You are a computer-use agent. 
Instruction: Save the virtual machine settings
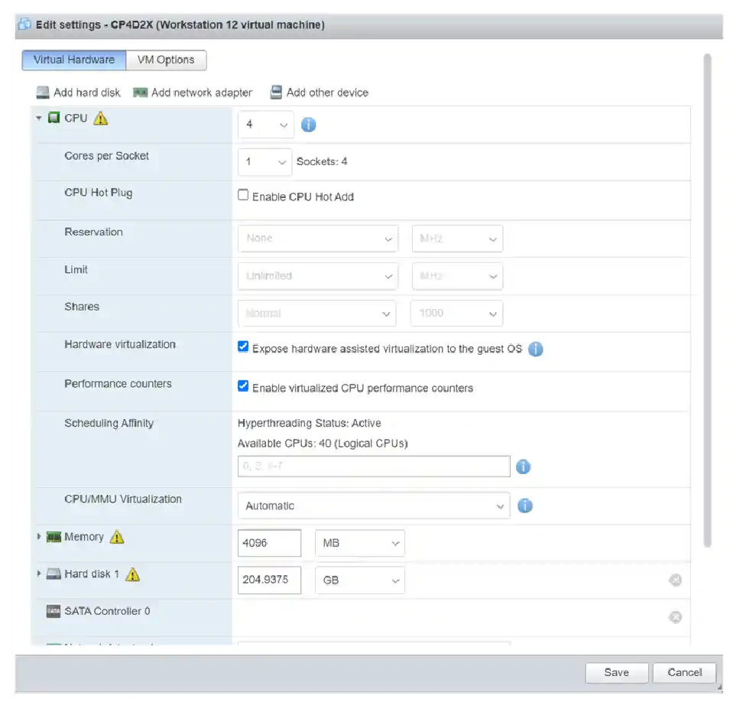tap(616, 672)
